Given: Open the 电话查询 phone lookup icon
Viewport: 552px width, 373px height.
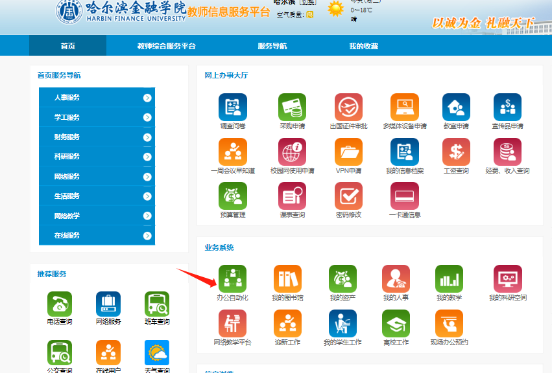Looking at the screenshot, I should click(60, 304).
